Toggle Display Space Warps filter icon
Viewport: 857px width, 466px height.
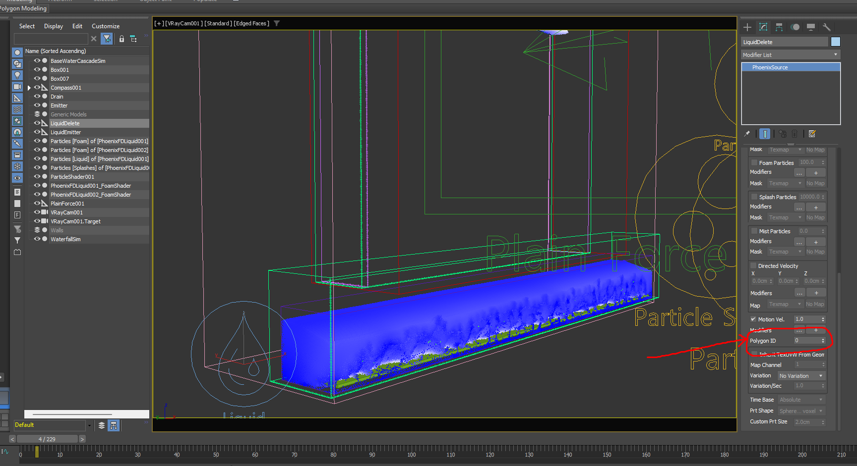pos(17,109)
